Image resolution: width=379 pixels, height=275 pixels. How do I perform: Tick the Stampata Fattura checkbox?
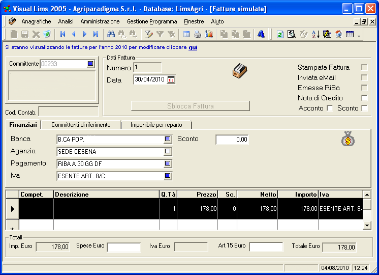(364, 67)
